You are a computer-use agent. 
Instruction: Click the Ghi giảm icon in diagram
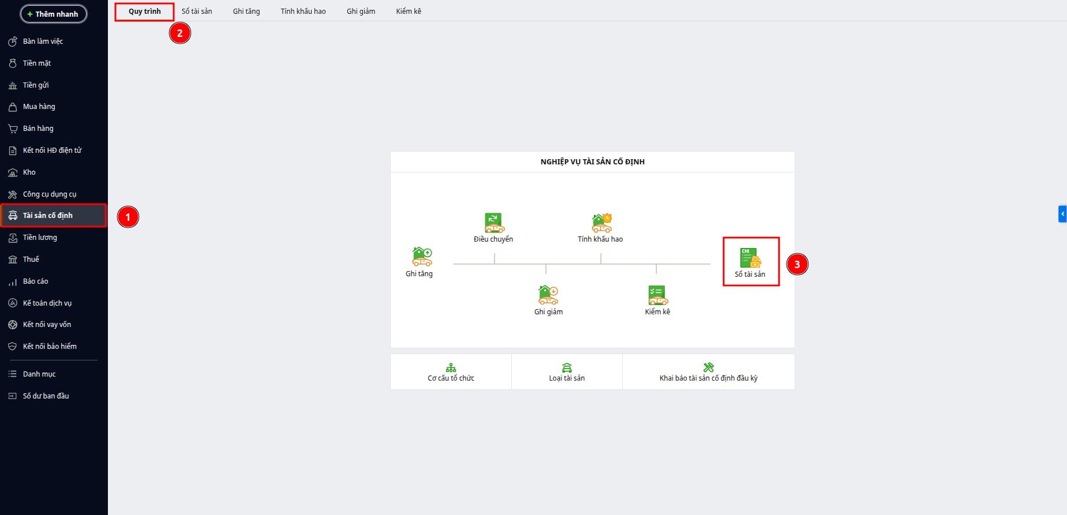point(548,295)
